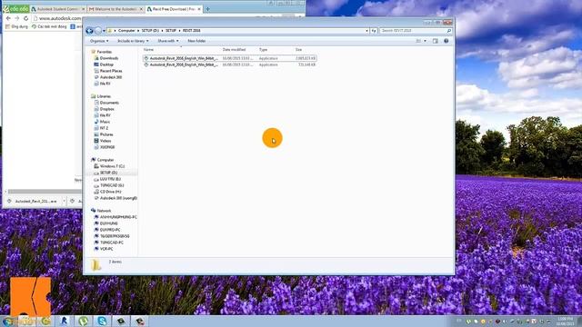Open Desktop under Favorites
This screenshot has width=582, height=327.
point(106,64)
